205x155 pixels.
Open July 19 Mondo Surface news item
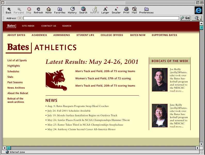[x=82, y=115]
